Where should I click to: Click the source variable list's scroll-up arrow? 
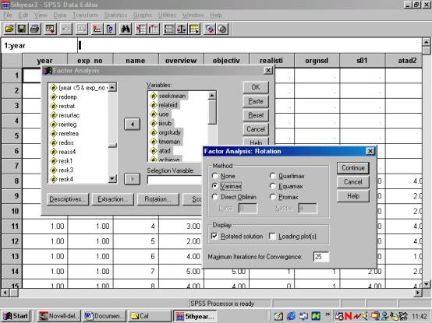112,88
